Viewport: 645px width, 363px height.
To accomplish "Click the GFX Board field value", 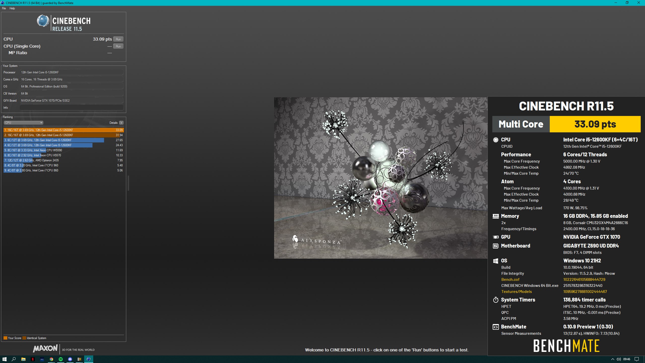I will coord(72,101).
